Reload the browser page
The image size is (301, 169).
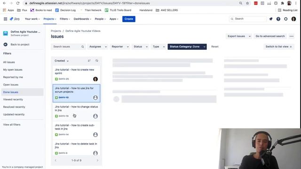click(18, 3)
